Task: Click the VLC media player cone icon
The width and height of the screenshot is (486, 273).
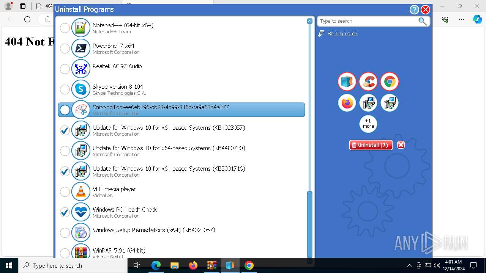Action: coord(81,191)
